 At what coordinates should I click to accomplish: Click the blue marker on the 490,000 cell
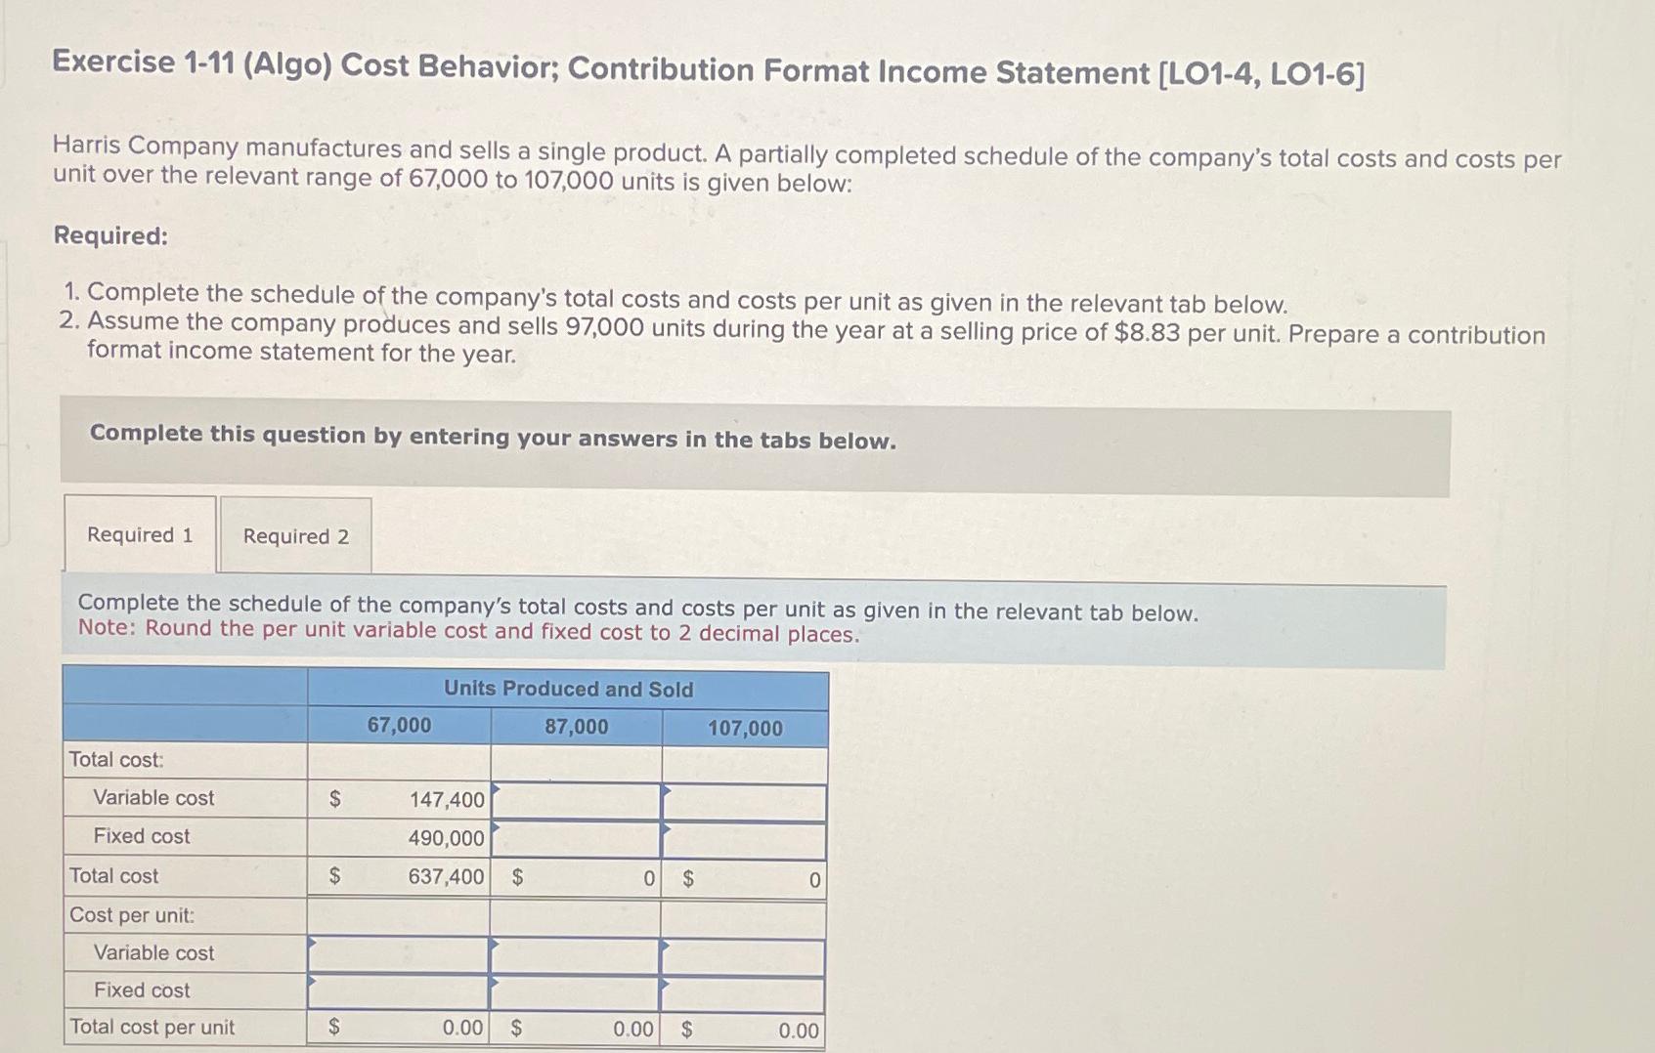coord(495,825)
